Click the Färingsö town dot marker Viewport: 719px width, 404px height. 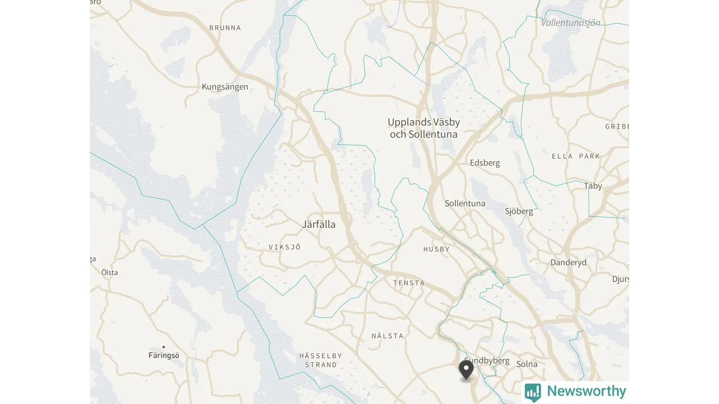[x=163, y=347]
